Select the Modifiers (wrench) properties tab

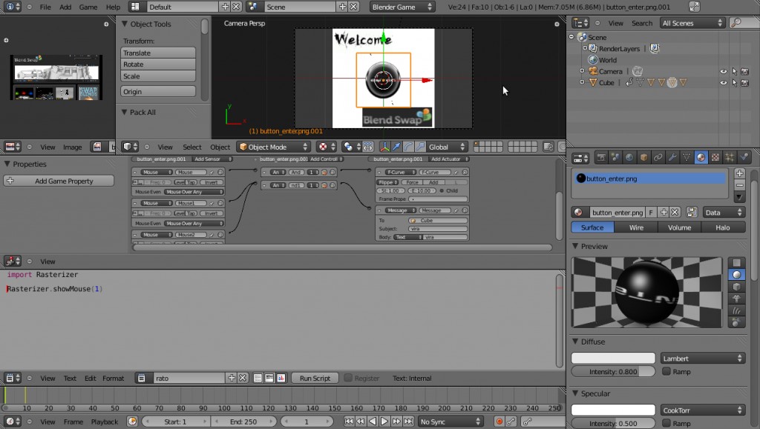[672, 156]
